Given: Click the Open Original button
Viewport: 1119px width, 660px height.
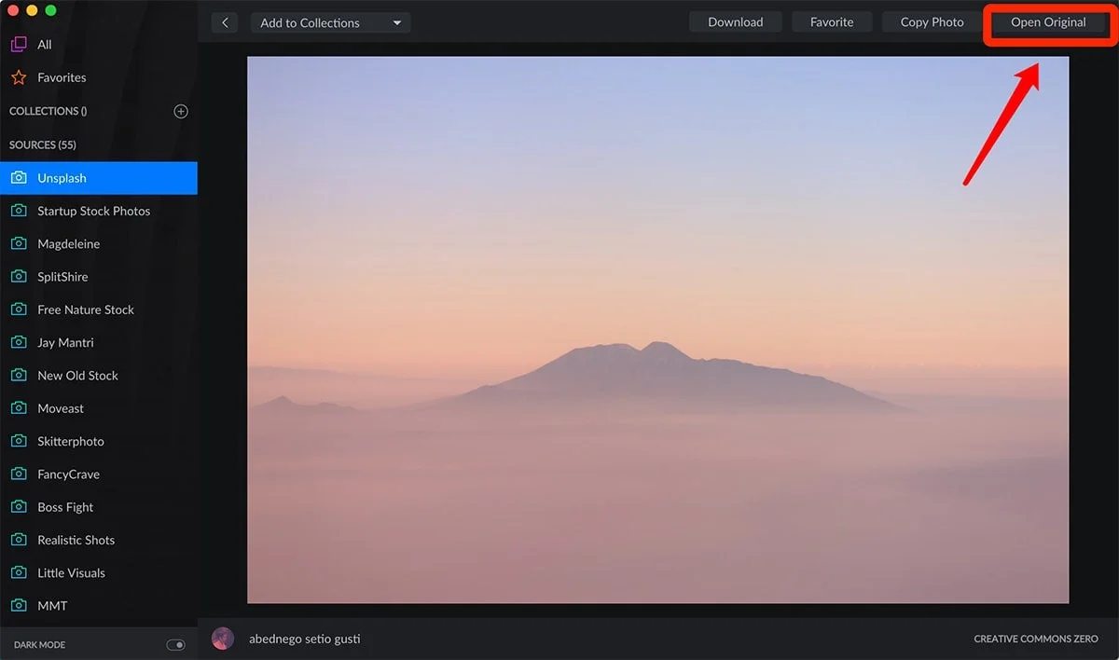Looking at the screenshot, I should coord(1048,22).
